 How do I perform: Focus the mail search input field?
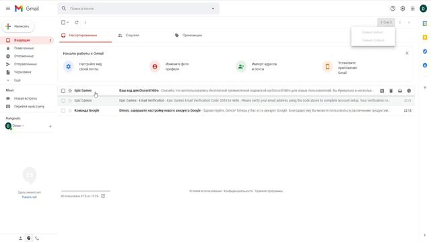(139, 9)
